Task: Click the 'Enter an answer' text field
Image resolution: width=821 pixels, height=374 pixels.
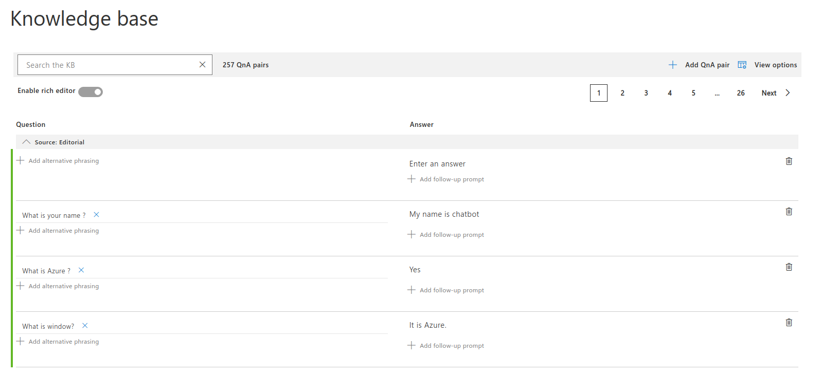Action: tap(437, 164)
